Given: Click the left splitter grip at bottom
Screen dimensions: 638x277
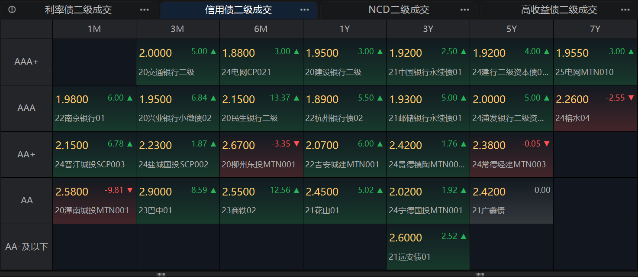Looking at the screenshot, I should click(161, 275).
